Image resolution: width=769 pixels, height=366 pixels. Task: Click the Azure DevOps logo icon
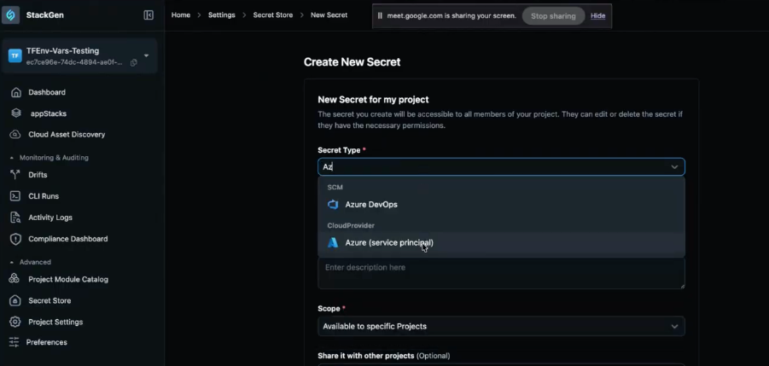333,204
